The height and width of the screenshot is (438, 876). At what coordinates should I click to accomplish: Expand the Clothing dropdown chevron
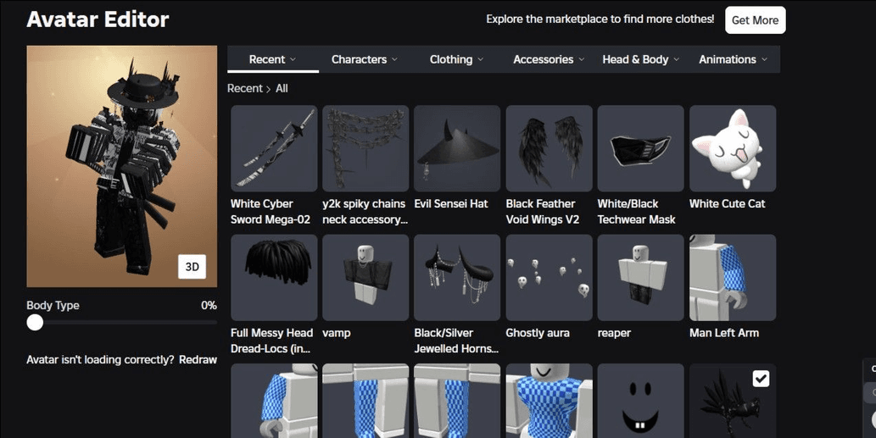coord(481,59)
